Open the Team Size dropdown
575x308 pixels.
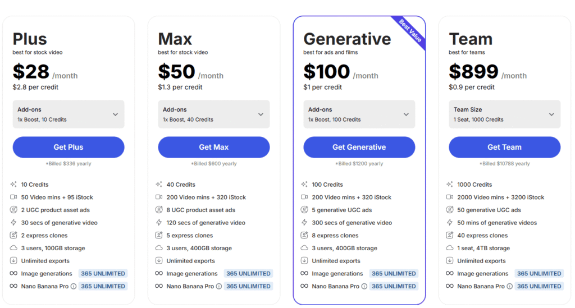505,114
